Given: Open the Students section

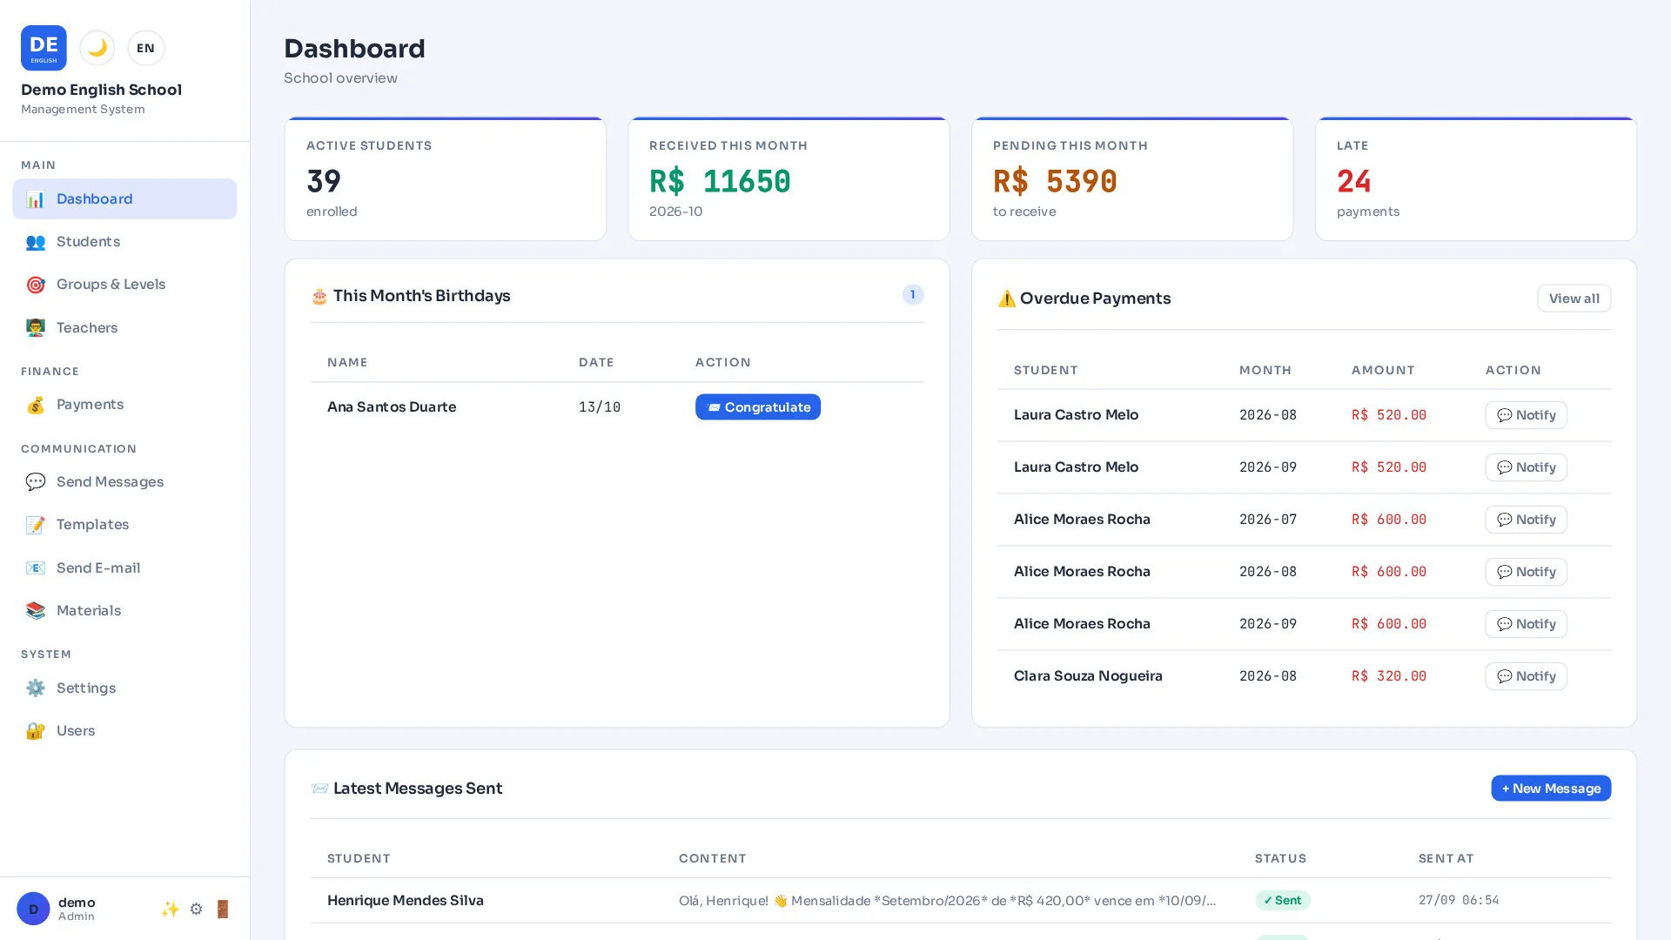Looking at the screenshot, I should [124, 241].
